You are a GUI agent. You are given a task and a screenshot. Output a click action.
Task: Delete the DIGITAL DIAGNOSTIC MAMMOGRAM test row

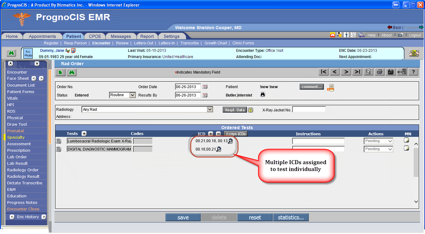coord(58,149)
